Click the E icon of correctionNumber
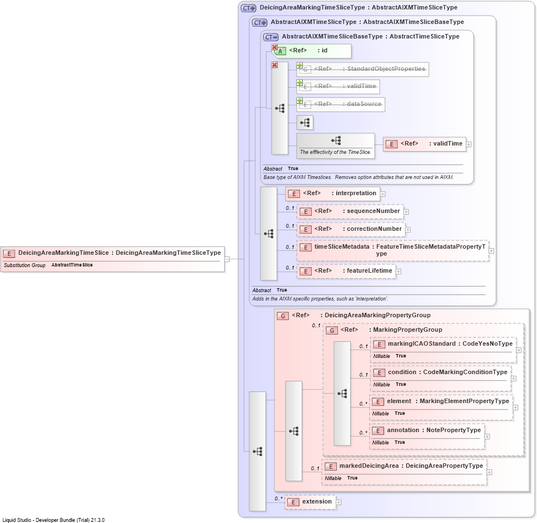This screenshot has width=537, height=523. 306,230
